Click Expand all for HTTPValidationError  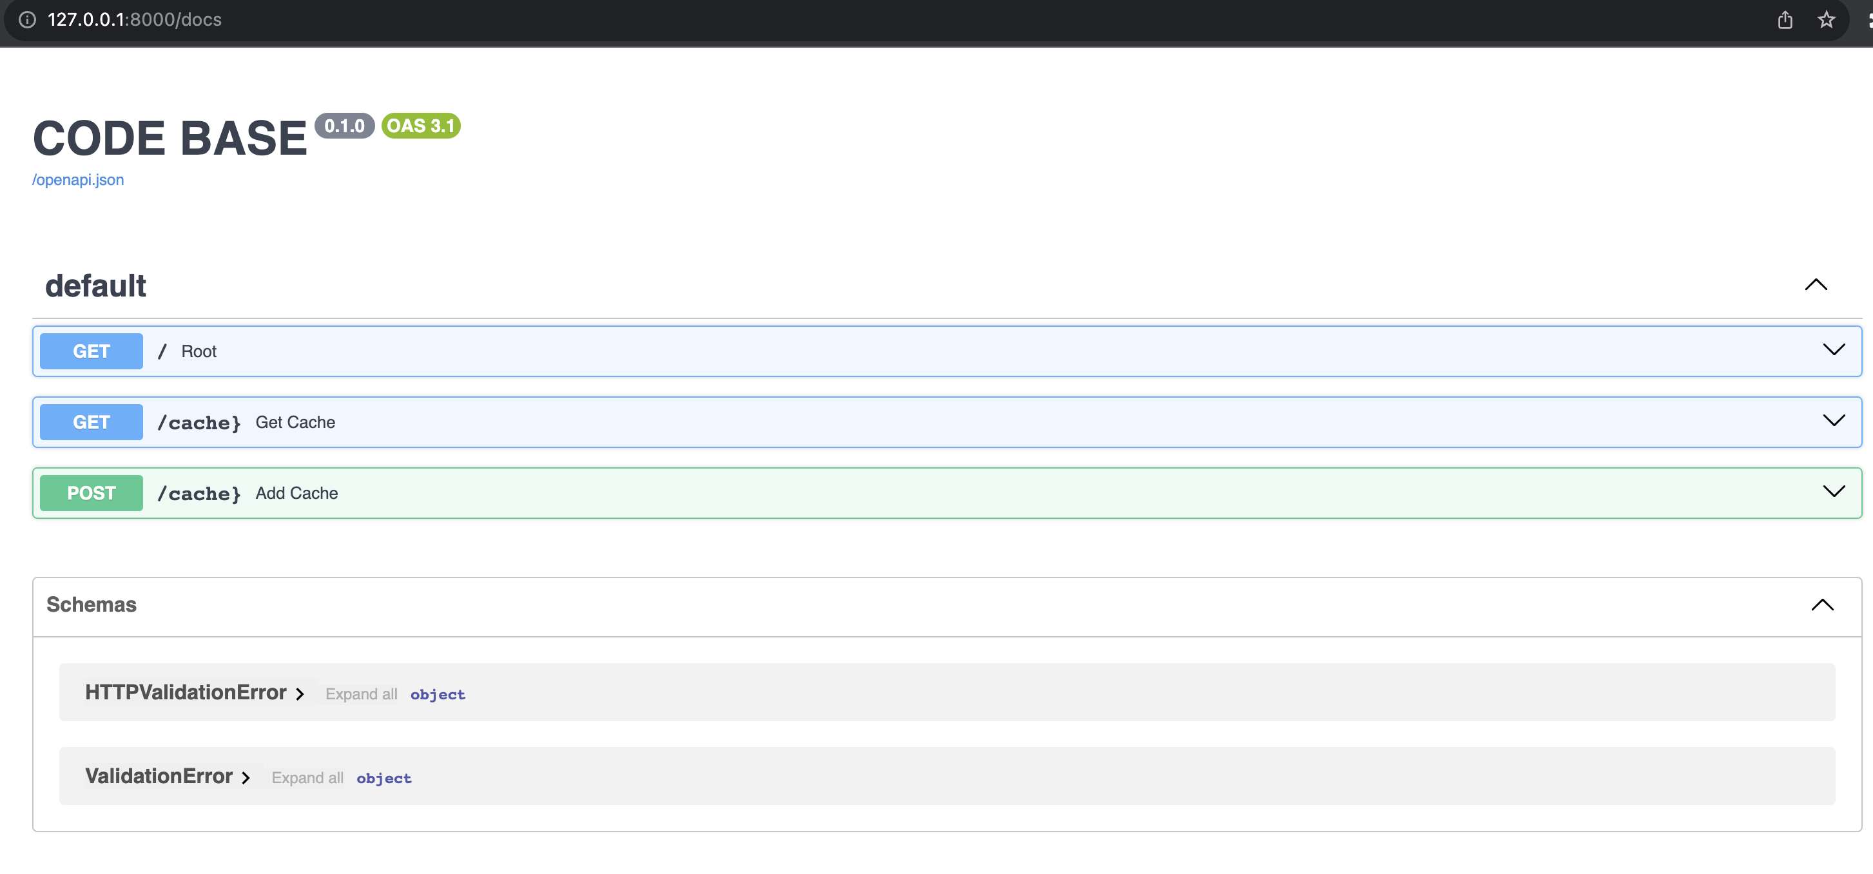pyautogui.click(x=362, y=694)
